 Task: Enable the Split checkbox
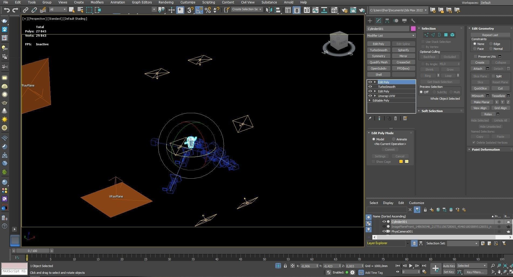(x=493, y=76)
